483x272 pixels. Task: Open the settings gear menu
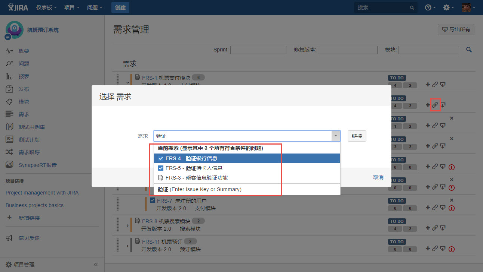[x=448, y=7]
